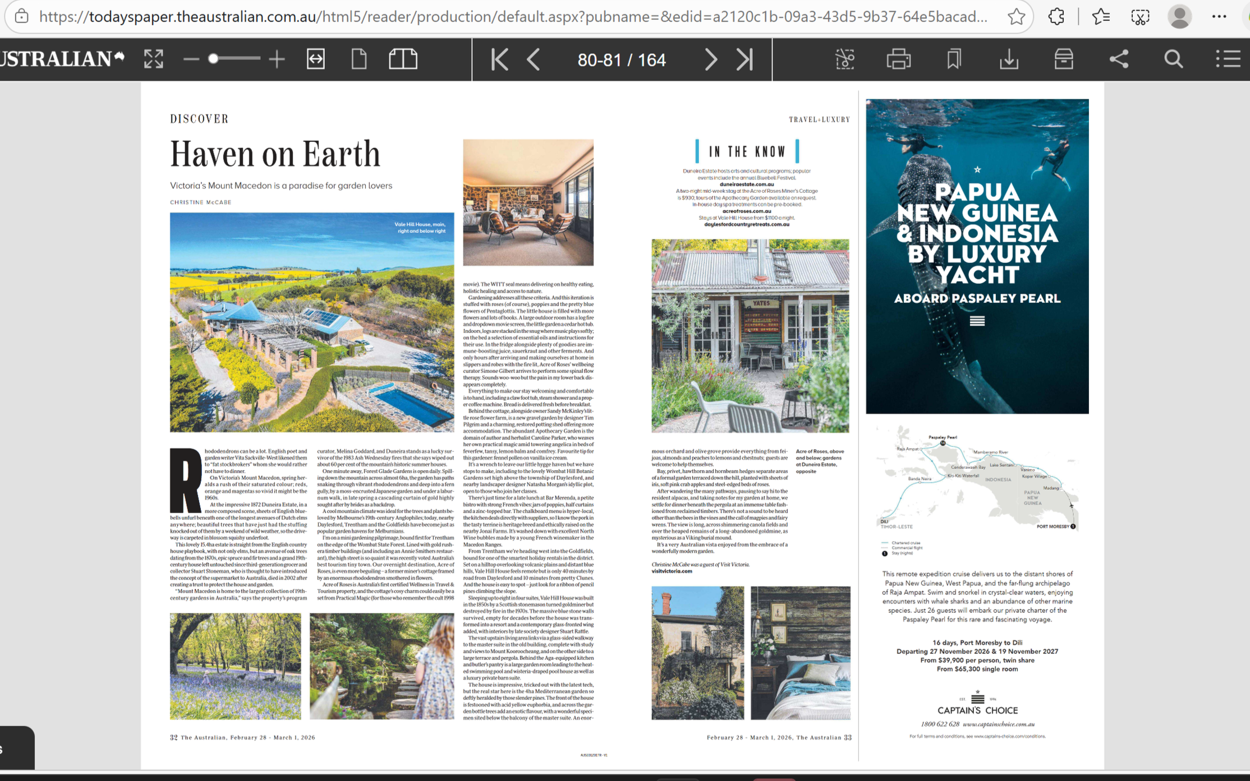1250x781 pixels.
Task: Switch to single page view
Action: click(359, 59)
